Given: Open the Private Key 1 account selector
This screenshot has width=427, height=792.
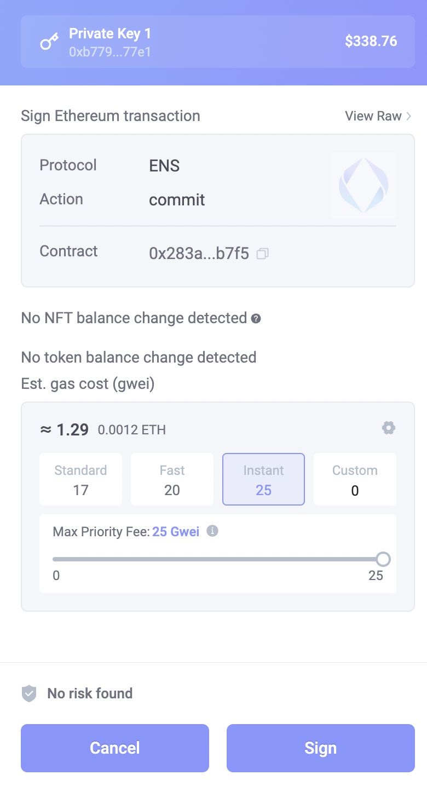Looking at the screenshot, I should click(218, 42).
